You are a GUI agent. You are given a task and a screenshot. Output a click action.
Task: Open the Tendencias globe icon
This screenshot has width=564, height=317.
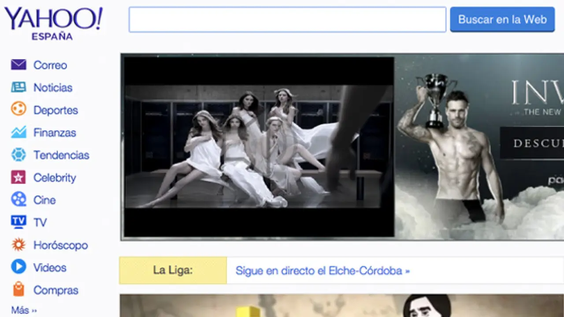(19, 155)
